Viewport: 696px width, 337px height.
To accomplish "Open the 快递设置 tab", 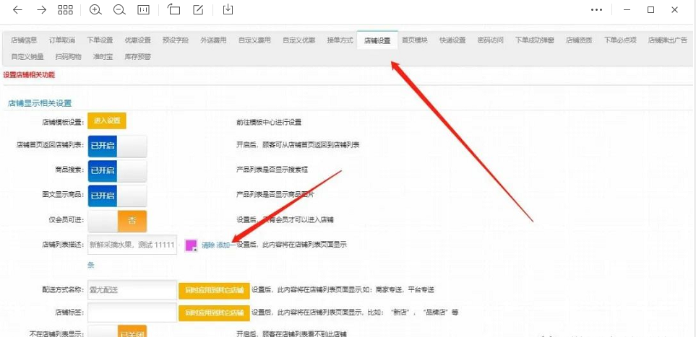I will coord(452,40).
